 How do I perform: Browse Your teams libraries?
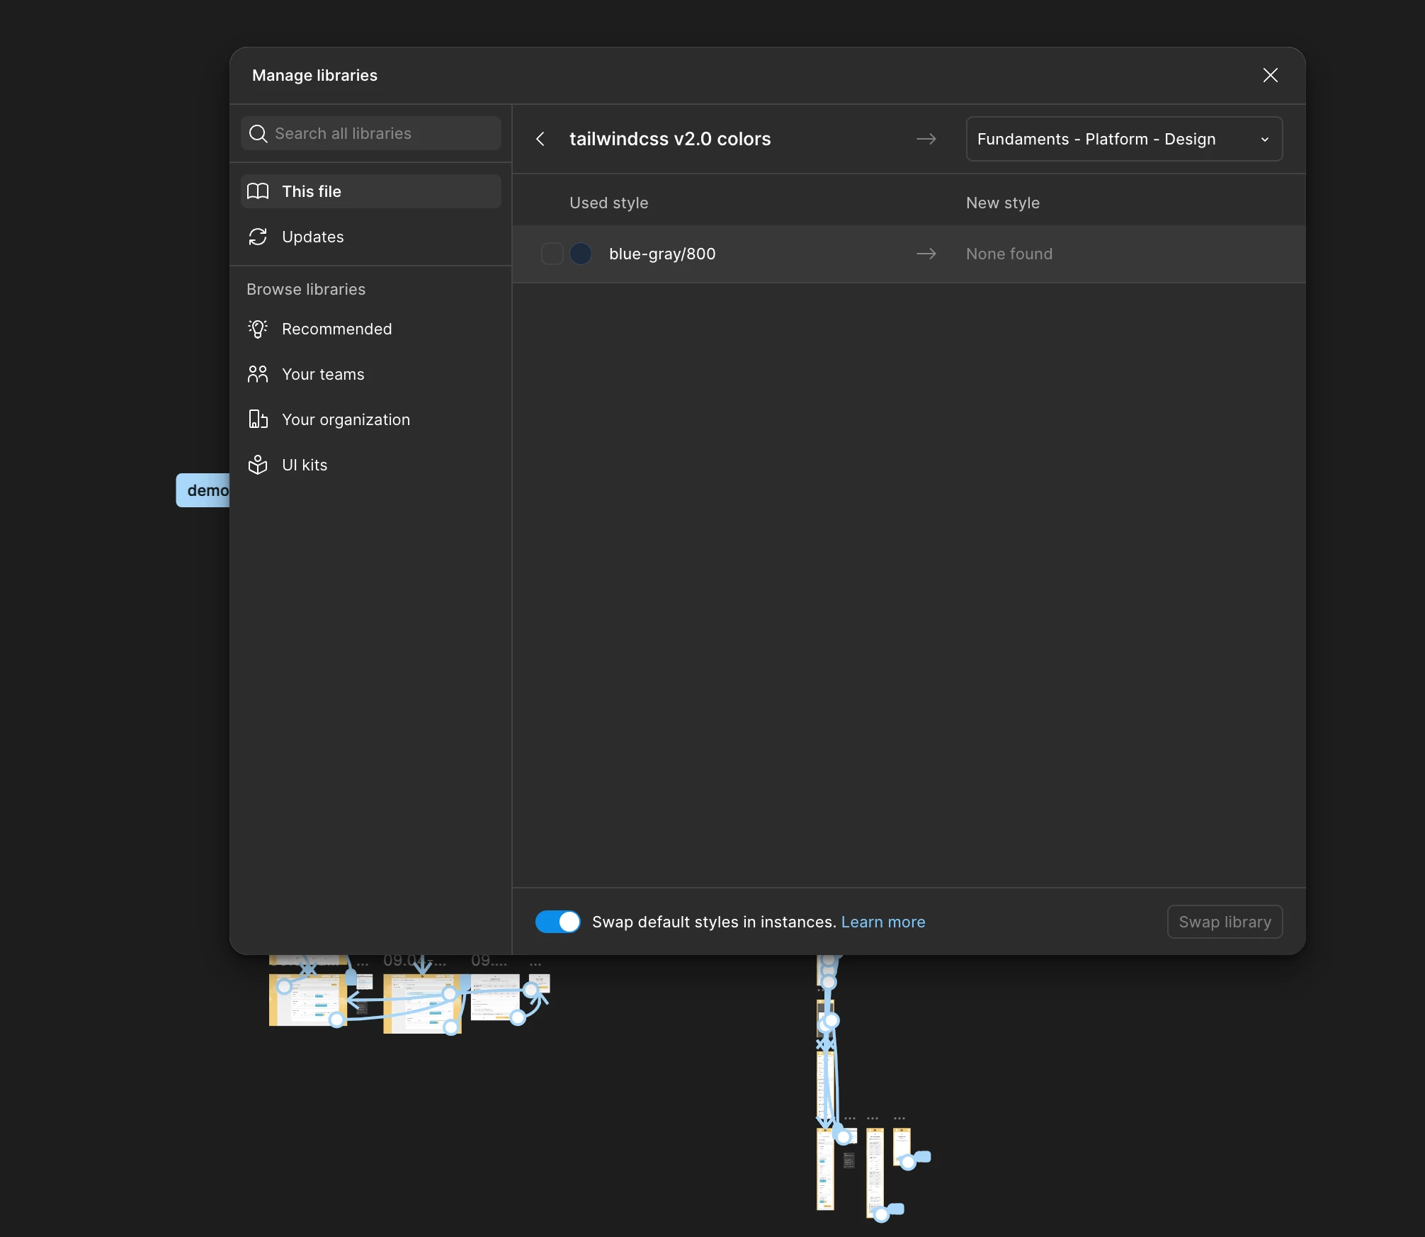click(x=370, y=374)
